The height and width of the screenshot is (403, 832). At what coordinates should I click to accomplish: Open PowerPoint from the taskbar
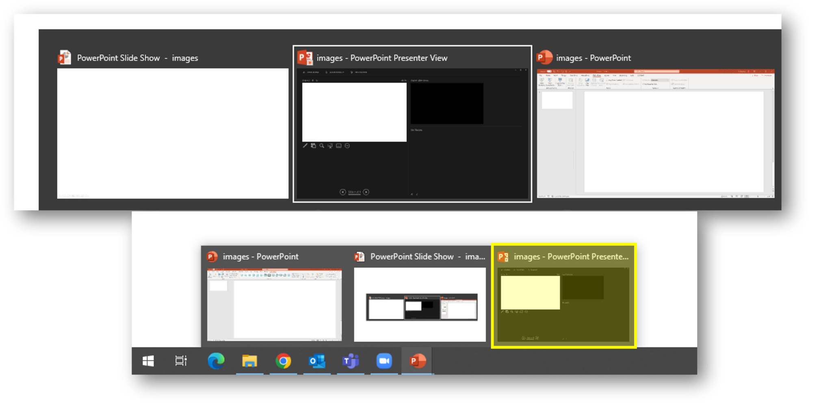click(417, 361)
